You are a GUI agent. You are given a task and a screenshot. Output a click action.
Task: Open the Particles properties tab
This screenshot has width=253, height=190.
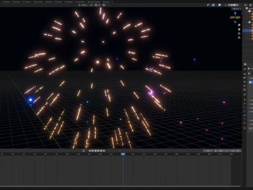coord(245,107)
